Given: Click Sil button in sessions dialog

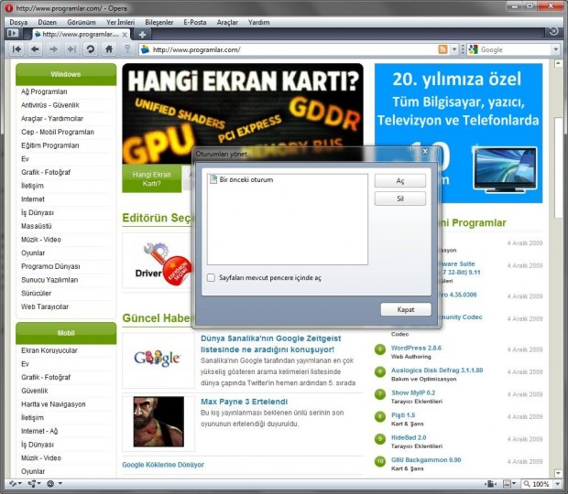Looking at the screenshot, I should 400,199.
